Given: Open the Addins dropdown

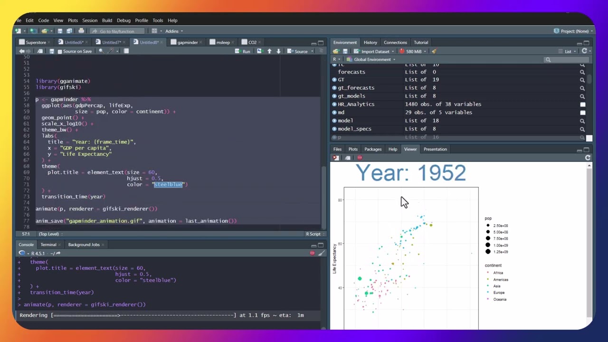Looking at the screenshot, I should tap(174, 31).
